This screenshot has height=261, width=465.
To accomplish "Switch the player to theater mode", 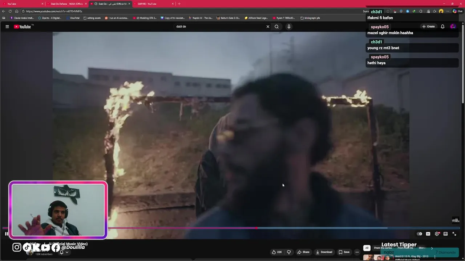I will point(445,234).
